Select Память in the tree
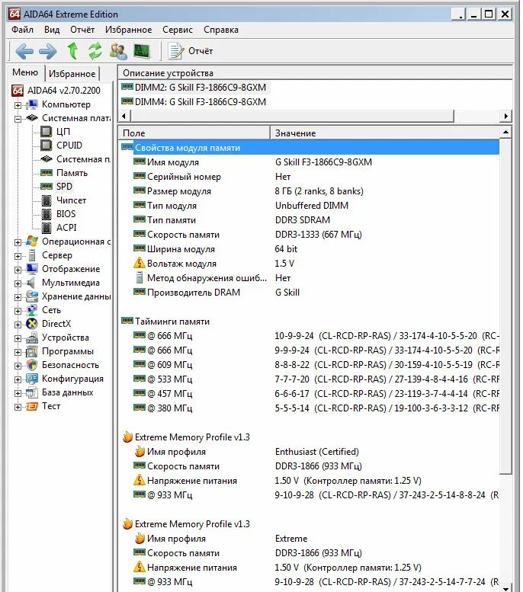Viewport: 523px width, 592px height. 72,173
